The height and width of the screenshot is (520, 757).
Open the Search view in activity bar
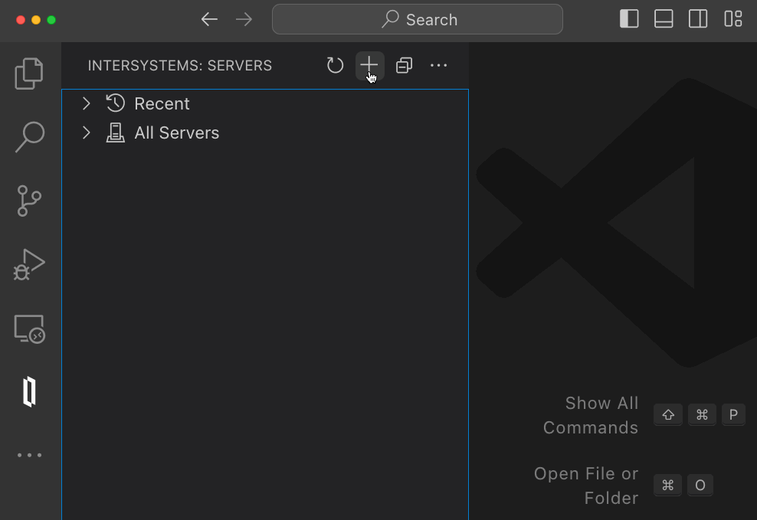point(29,137)
